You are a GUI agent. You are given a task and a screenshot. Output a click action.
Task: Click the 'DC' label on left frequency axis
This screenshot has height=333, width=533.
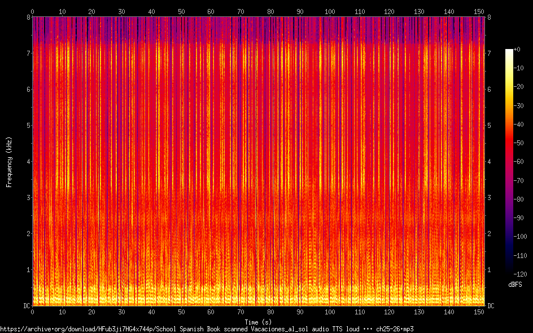coord(25,306)
